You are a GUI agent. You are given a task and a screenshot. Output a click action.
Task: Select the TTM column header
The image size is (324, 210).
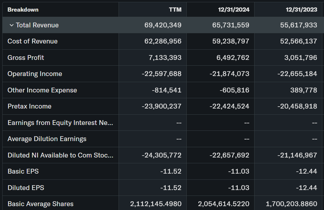pyautogui.click(x=175, y=10)
